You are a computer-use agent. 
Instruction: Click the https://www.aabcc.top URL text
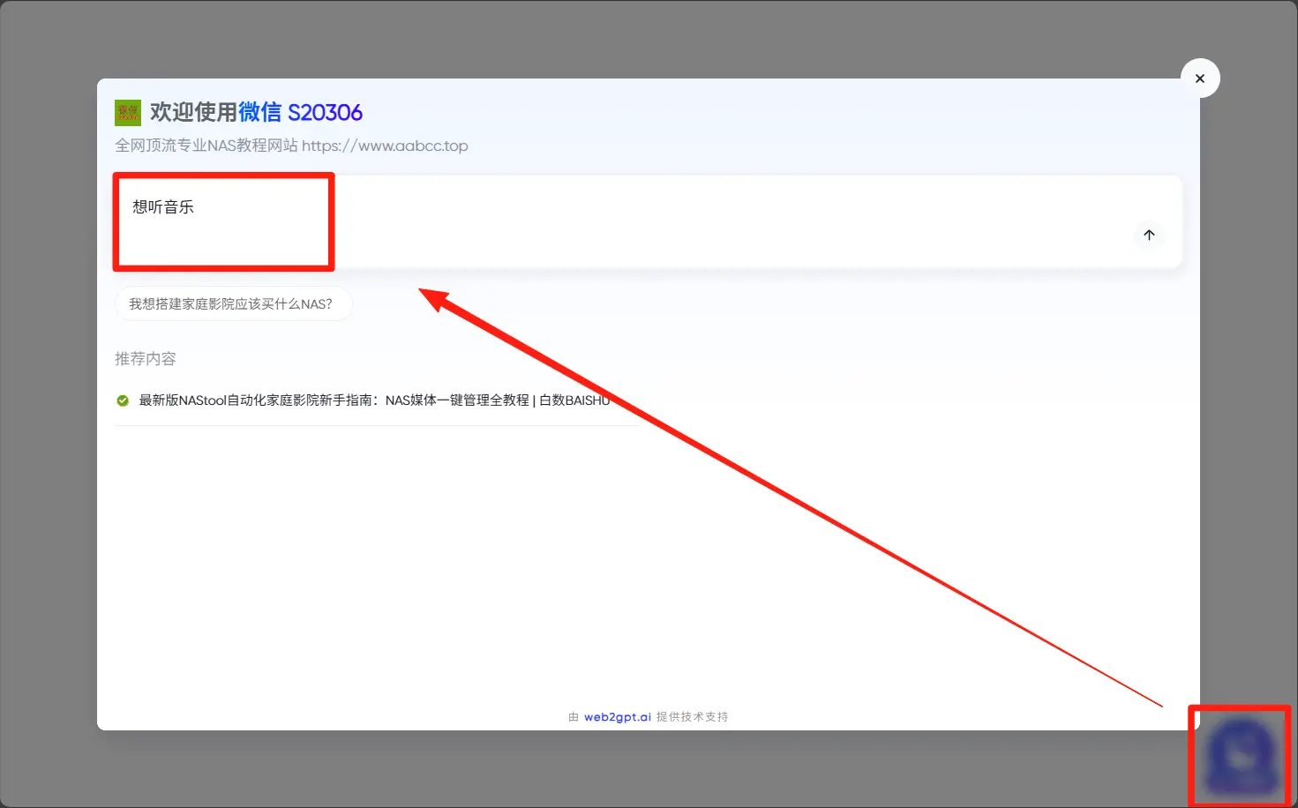pos(385,146)
